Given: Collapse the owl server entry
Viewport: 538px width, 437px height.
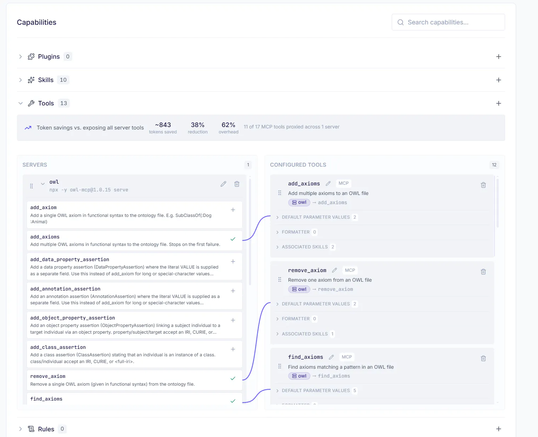Looking at the screenshot, I should coord(43,184).
